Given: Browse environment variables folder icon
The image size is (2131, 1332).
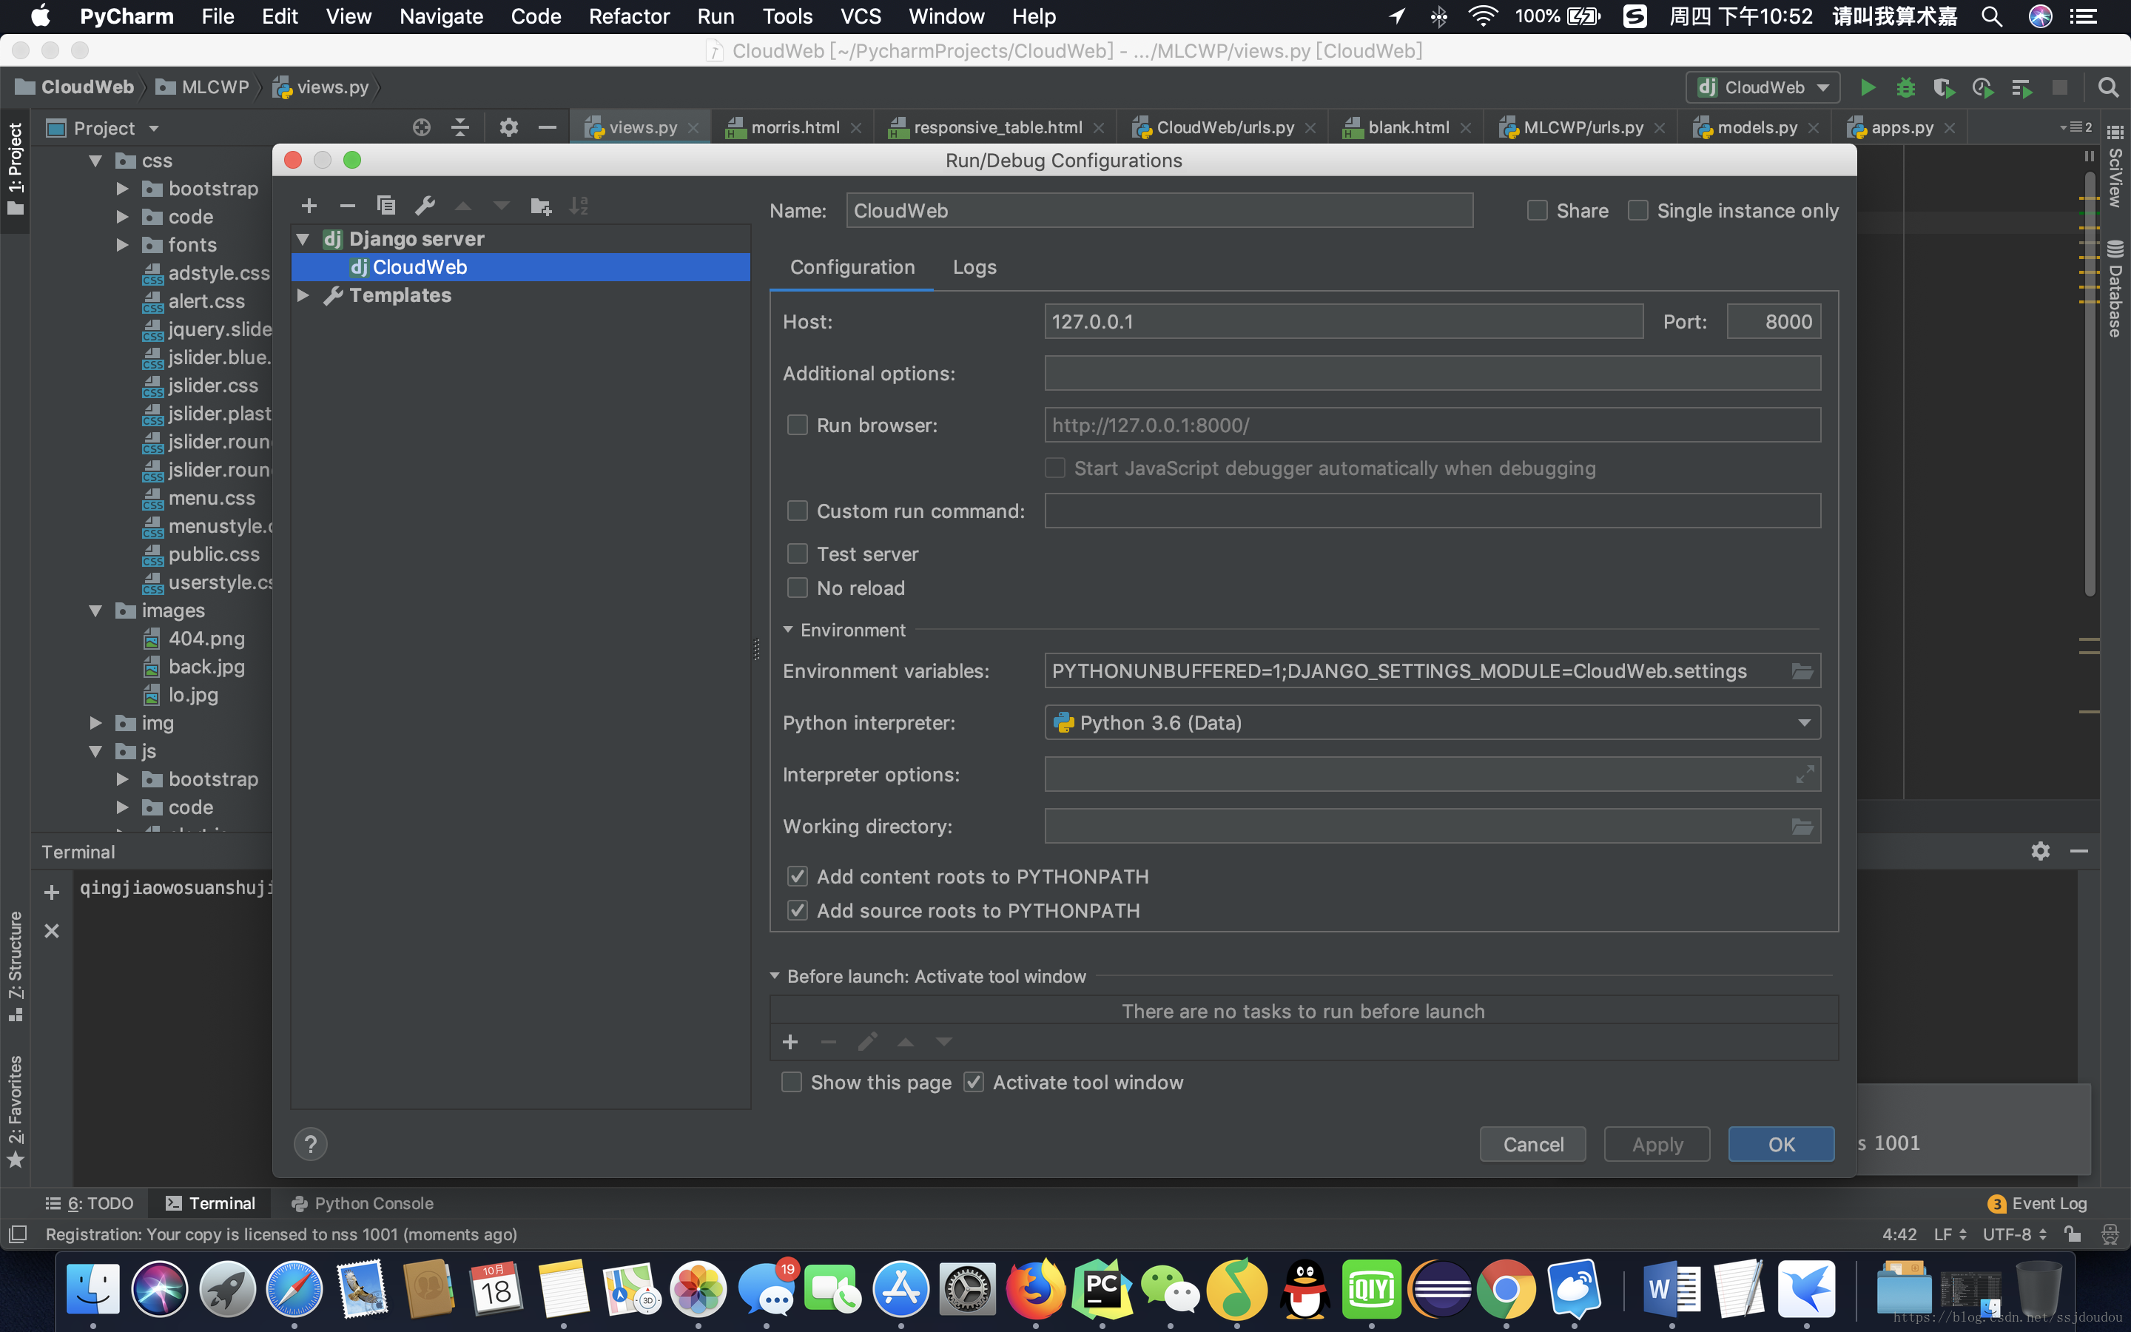Looking at the screenshot, I should [x=1802, y=671].
